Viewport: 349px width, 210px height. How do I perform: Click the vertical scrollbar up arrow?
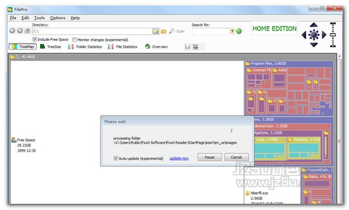339,57
